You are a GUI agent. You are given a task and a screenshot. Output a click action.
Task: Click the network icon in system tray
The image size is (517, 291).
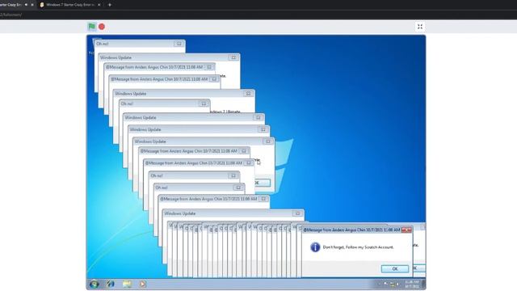(x=392, y=284)
